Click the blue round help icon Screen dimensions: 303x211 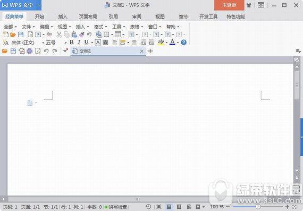pos(183,43)
